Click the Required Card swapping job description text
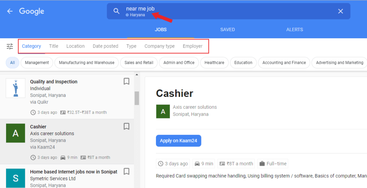This screenshot has width=367, height=188. tap(261, 176)
